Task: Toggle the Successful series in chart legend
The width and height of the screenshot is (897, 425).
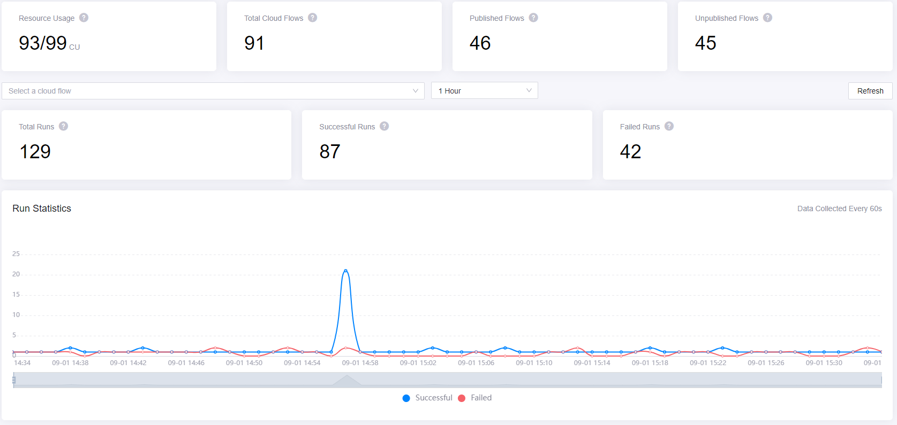Action: tap(427, 398)
